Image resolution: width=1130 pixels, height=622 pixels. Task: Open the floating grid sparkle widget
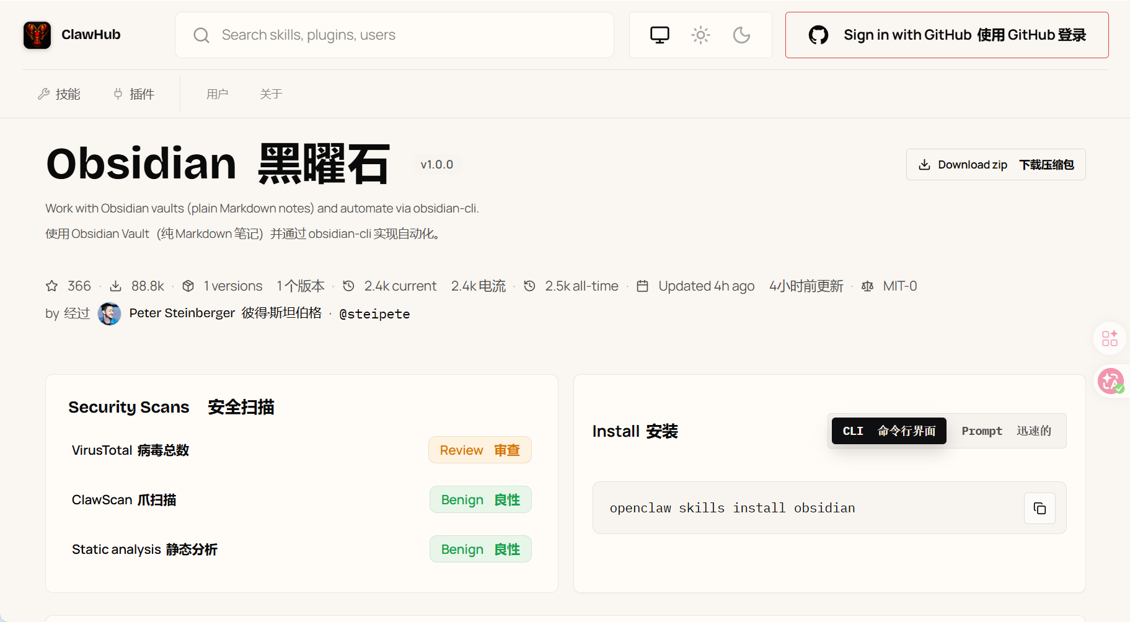(1110, 338)
